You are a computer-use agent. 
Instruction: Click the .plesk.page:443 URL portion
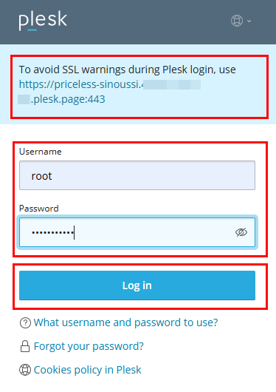click(x=68, y=99)
